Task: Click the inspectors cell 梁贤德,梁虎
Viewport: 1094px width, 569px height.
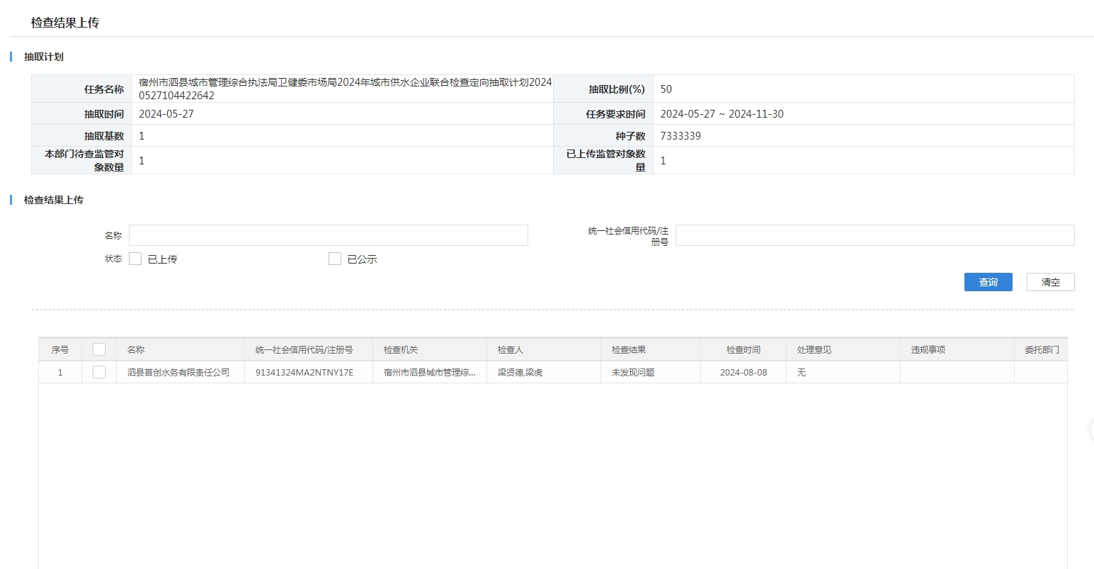Action: pos(520,373)
